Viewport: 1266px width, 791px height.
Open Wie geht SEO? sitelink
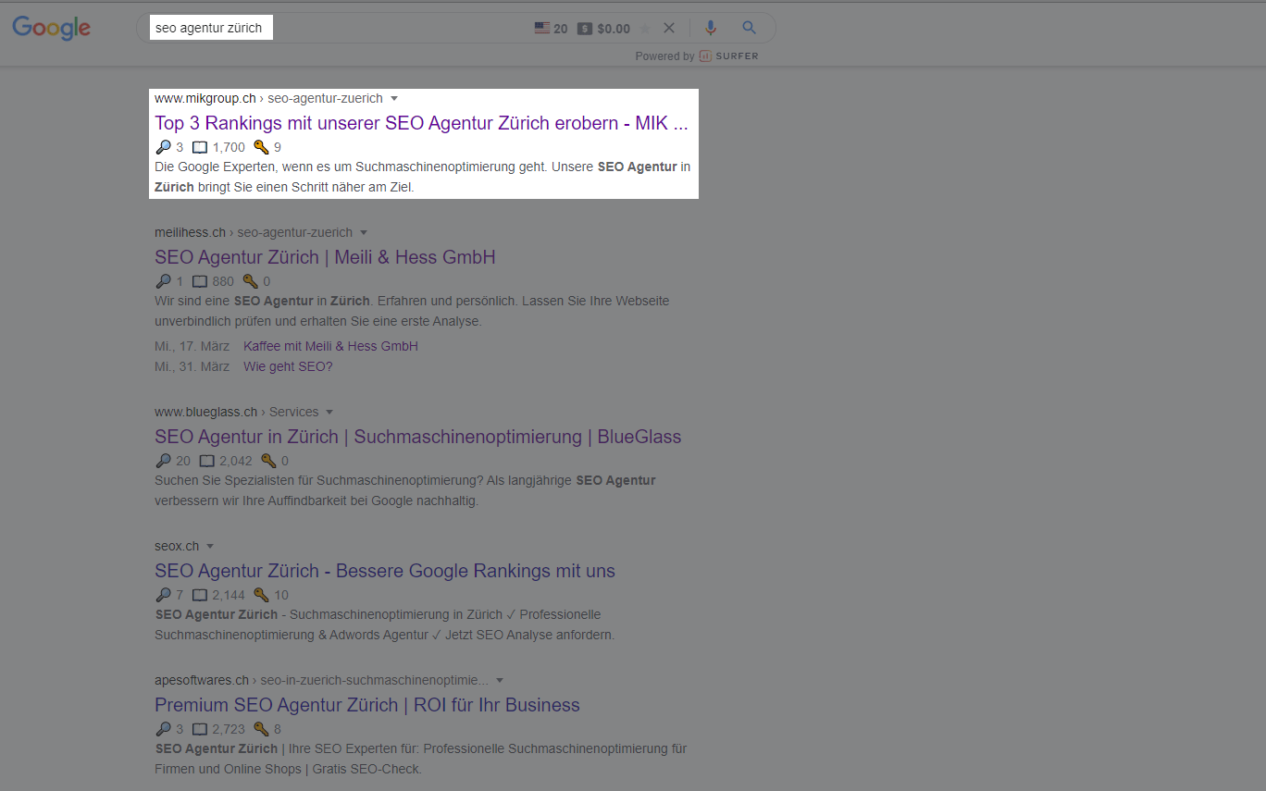288,366
